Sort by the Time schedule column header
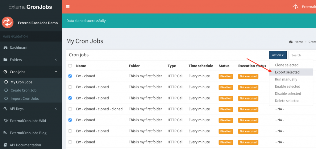Viewport: 316px width, 149px height. 201,66
